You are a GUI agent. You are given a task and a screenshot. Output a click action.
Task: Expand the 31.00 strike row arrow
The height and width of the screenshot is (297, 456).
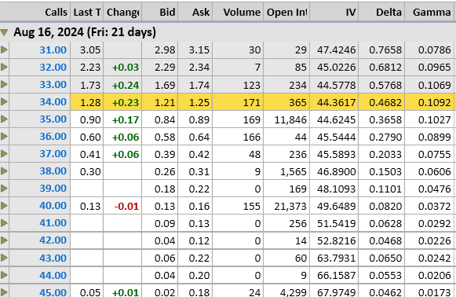4,49
